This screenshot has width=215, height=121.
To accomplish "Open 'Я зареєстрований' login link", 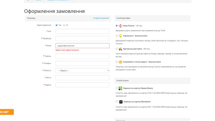I will [101, 18].
